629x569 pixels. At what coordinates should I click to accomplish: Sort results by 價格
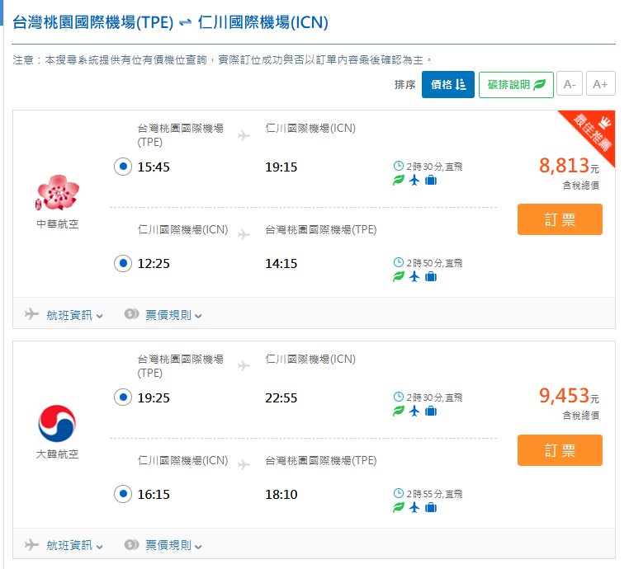447,84
